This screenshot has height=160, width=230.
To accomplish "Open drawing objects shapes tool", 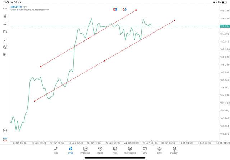I will pos(5,47).
